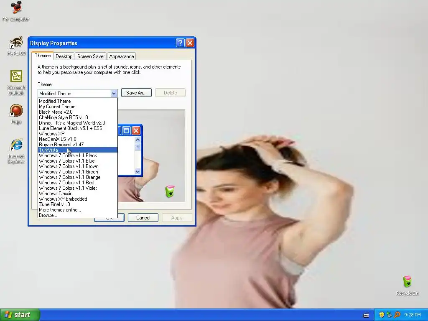Collapse the Theme dropdown arrow

[114, 93]
